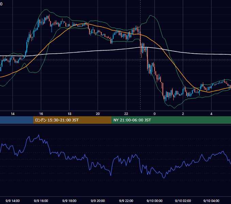This screenshot has height=204, width=231.
Task: Click the 2 hour label on the upper time axis
Action: tap(183, 114)
